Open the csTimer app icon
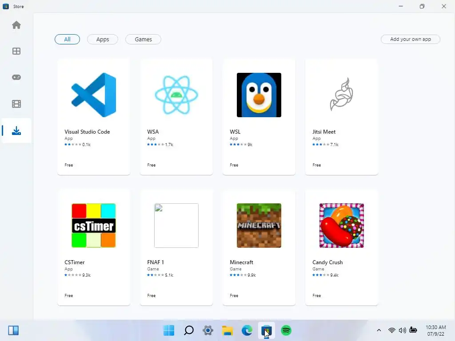 pos(94,225)
